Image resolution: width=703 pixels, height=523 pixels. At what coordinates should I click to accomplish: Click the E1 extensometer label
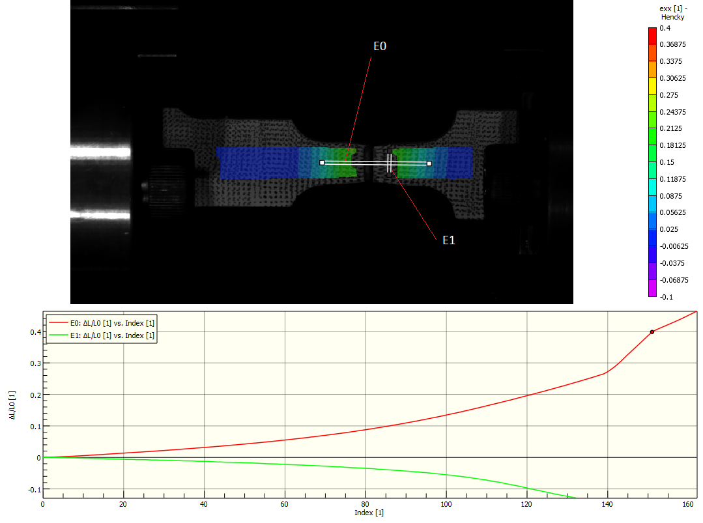click(448, 240)
